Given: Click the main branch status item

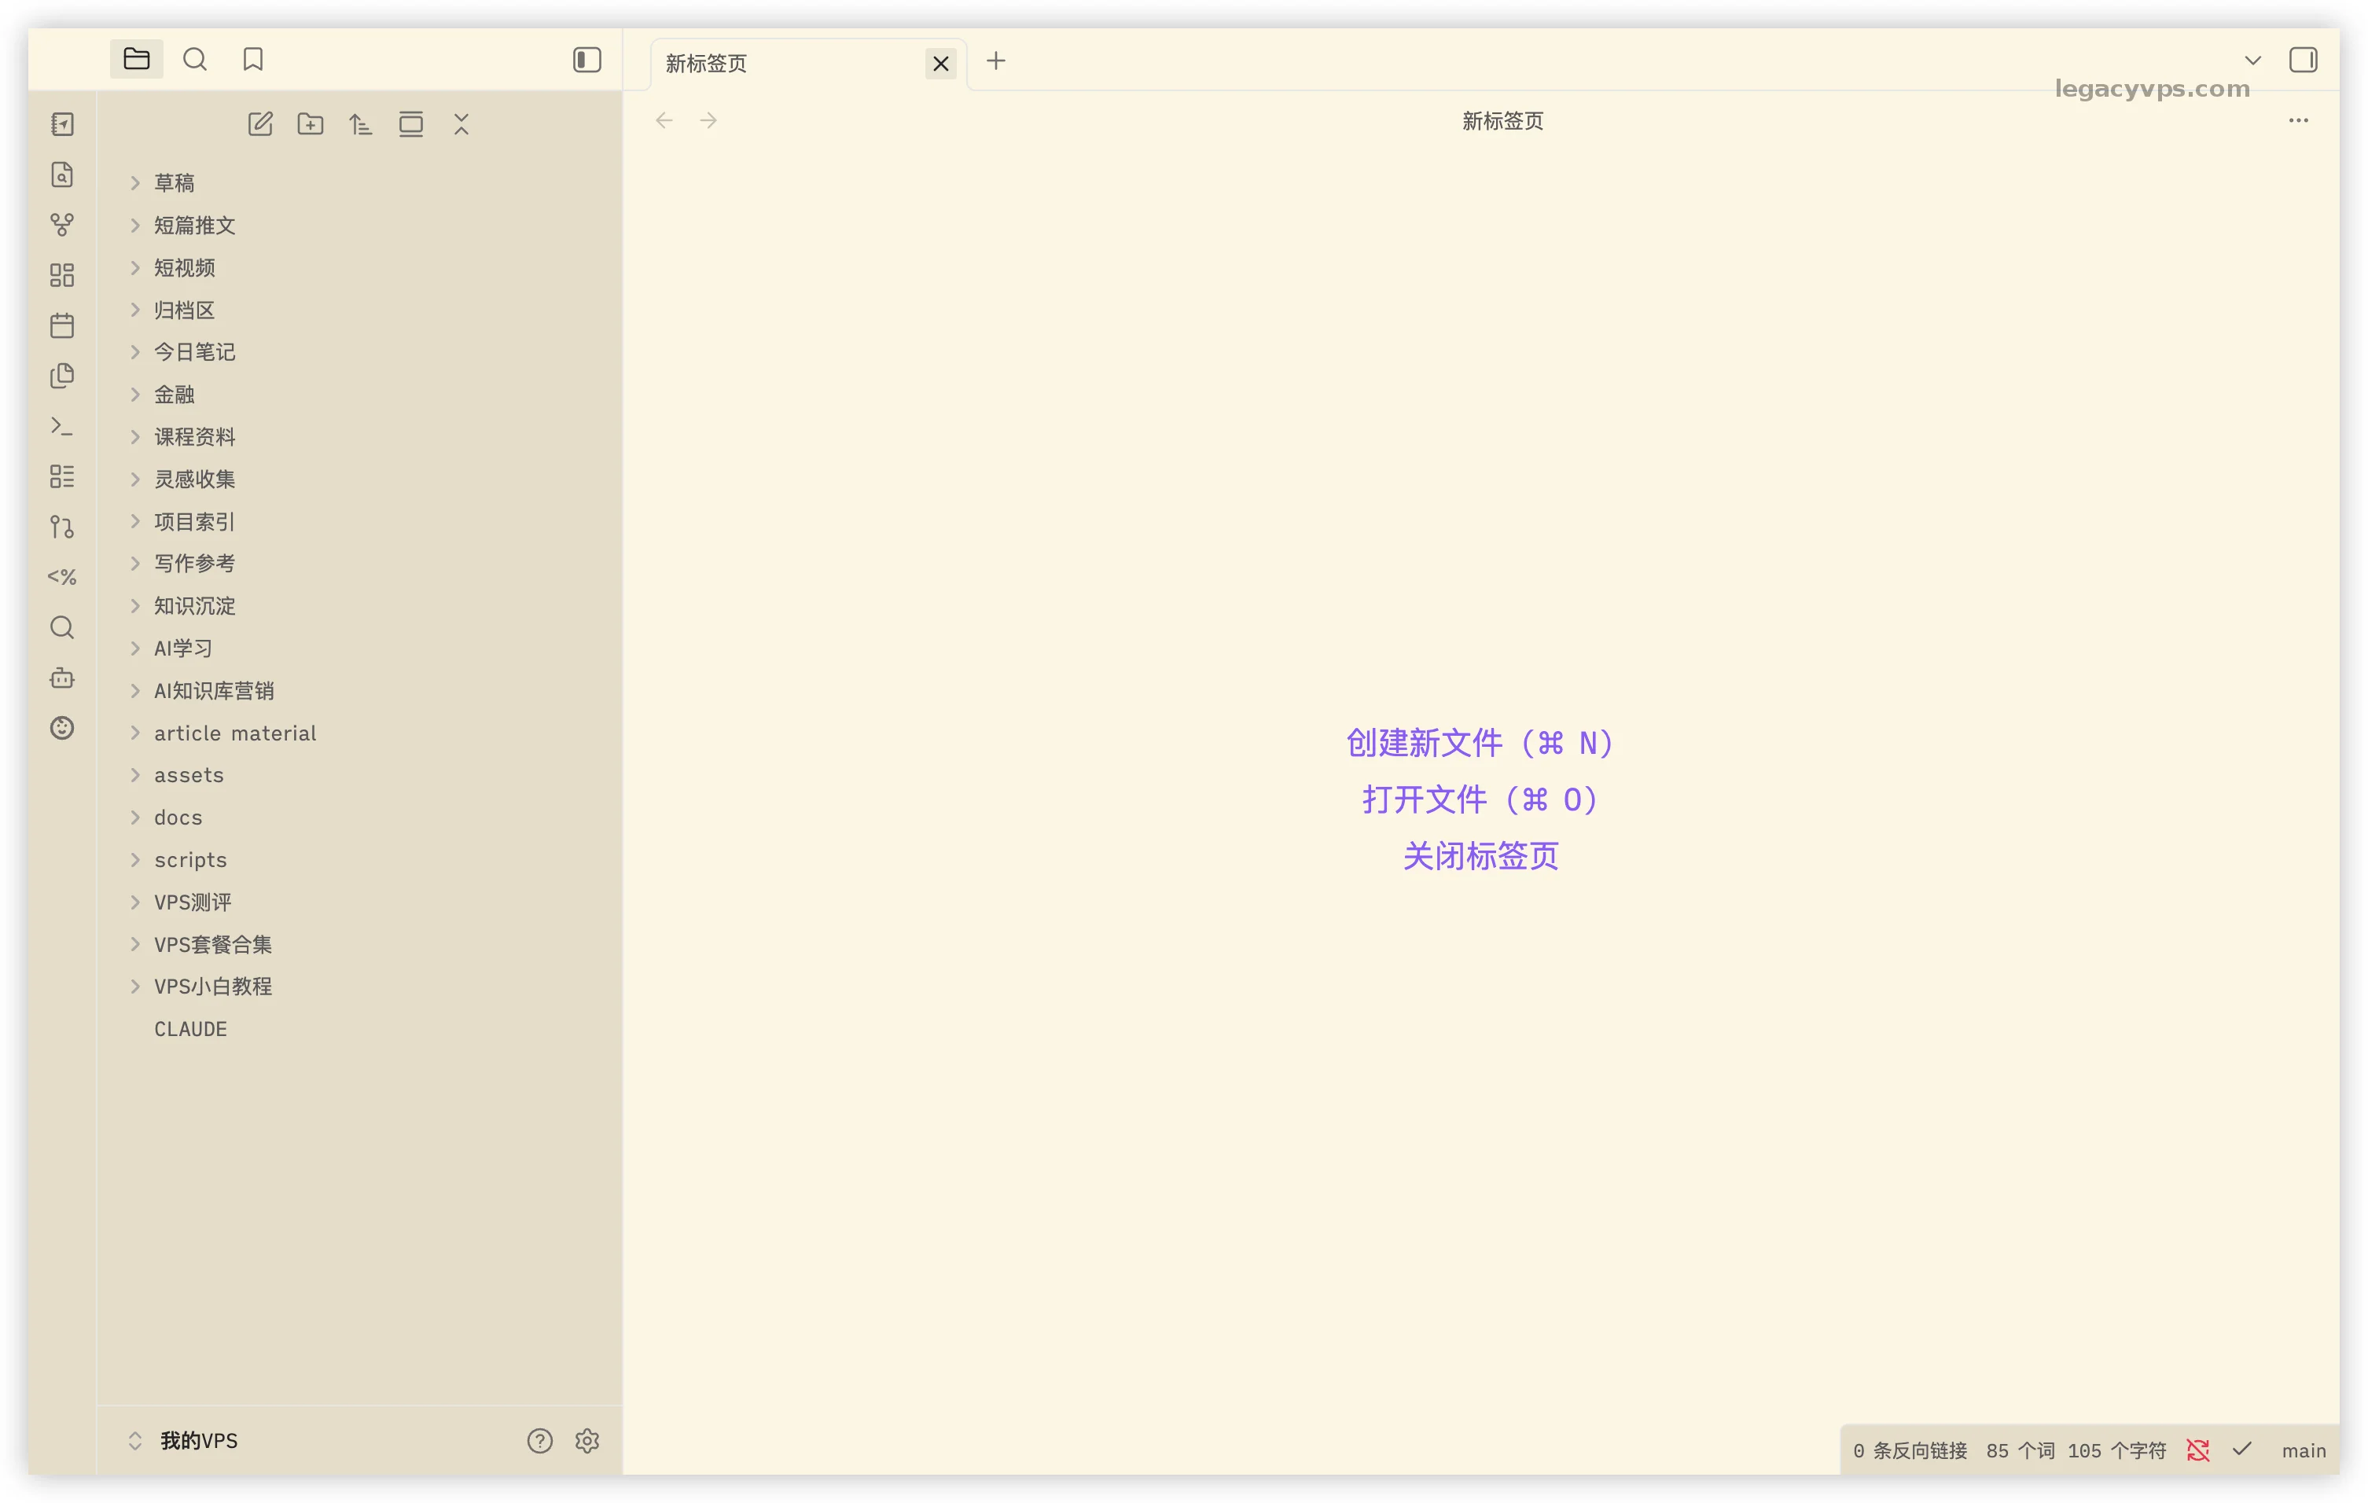Looking at the screenshot, I should [x=2303, y=1451].
